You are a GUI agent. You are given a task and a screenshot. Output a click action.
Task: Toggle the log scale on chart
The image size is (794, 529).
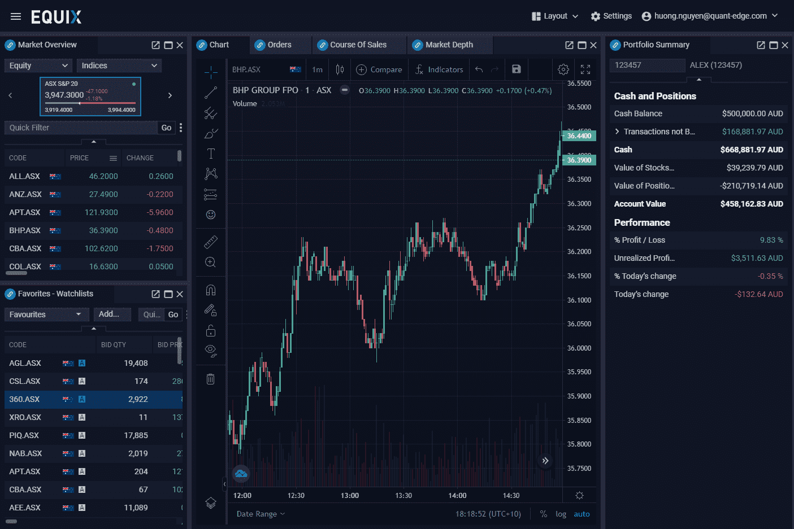[x=561, y=514]
